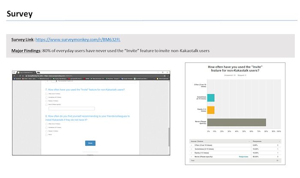
Task: Click the orange Rarely bar in chart
Action: 211,110
